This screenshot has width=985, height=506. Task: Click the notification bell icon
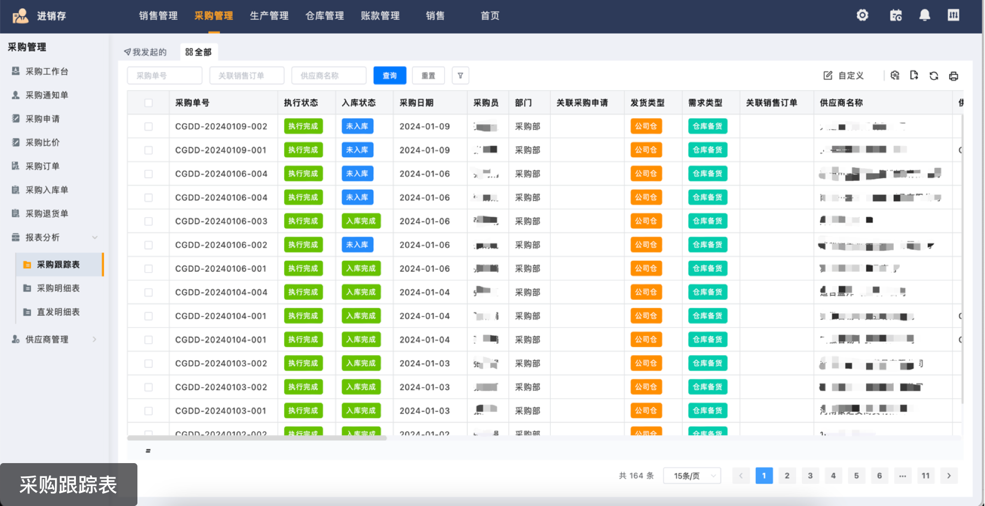click(x=925, y=15)
